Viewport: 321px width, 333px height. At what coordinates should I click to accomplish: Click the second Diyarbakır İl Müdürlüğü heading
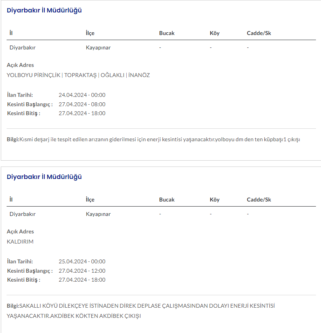coord(44,177)
